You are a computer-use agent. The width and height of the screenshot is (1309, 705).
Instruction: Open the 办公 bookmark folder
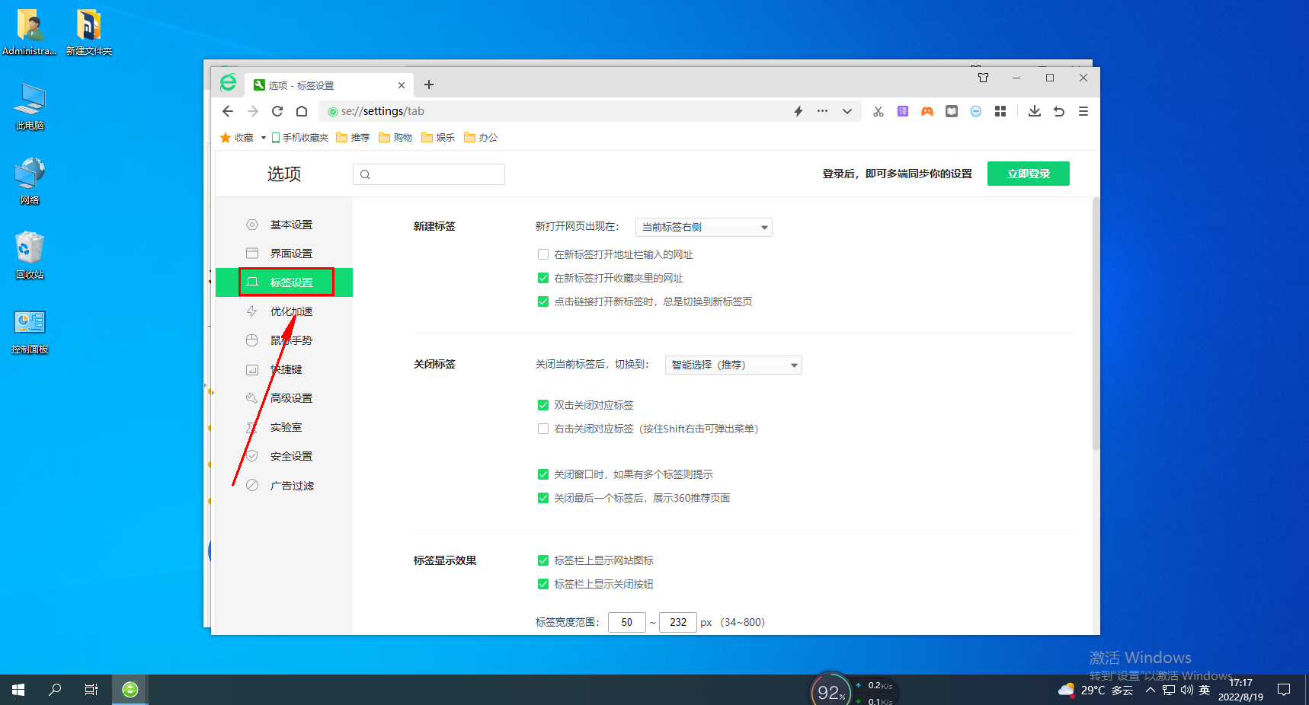click(481, 138)
